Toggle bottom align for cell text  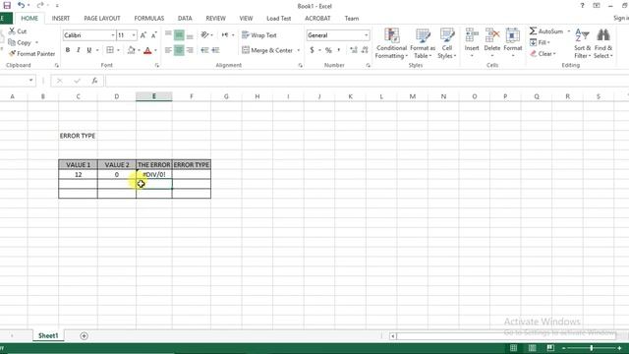point(190,35)
